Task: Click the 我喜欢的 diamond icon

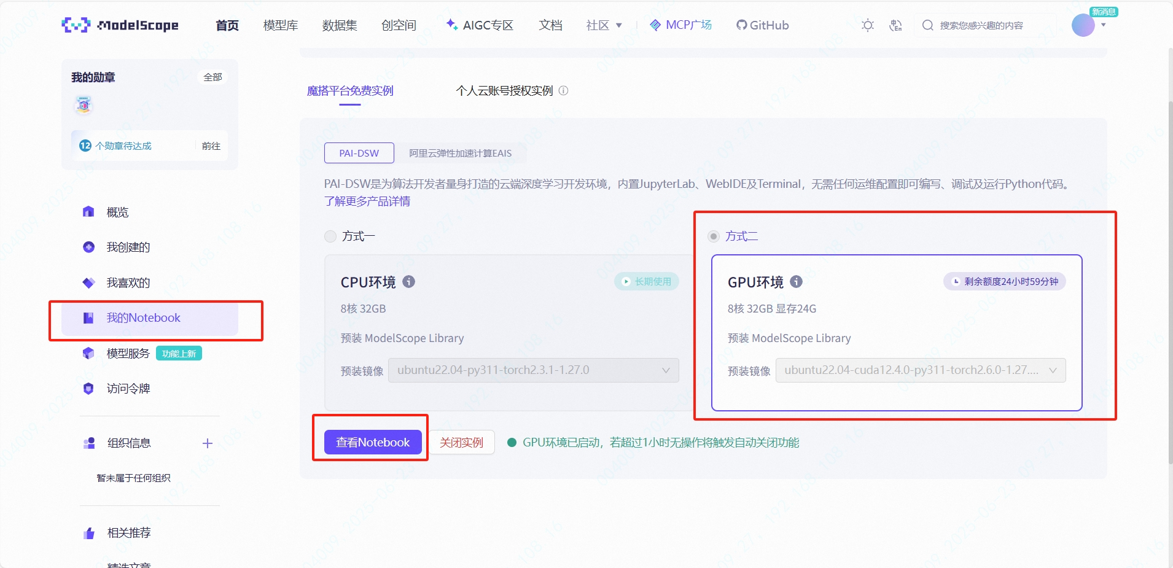Action: [x=88, y=282]
